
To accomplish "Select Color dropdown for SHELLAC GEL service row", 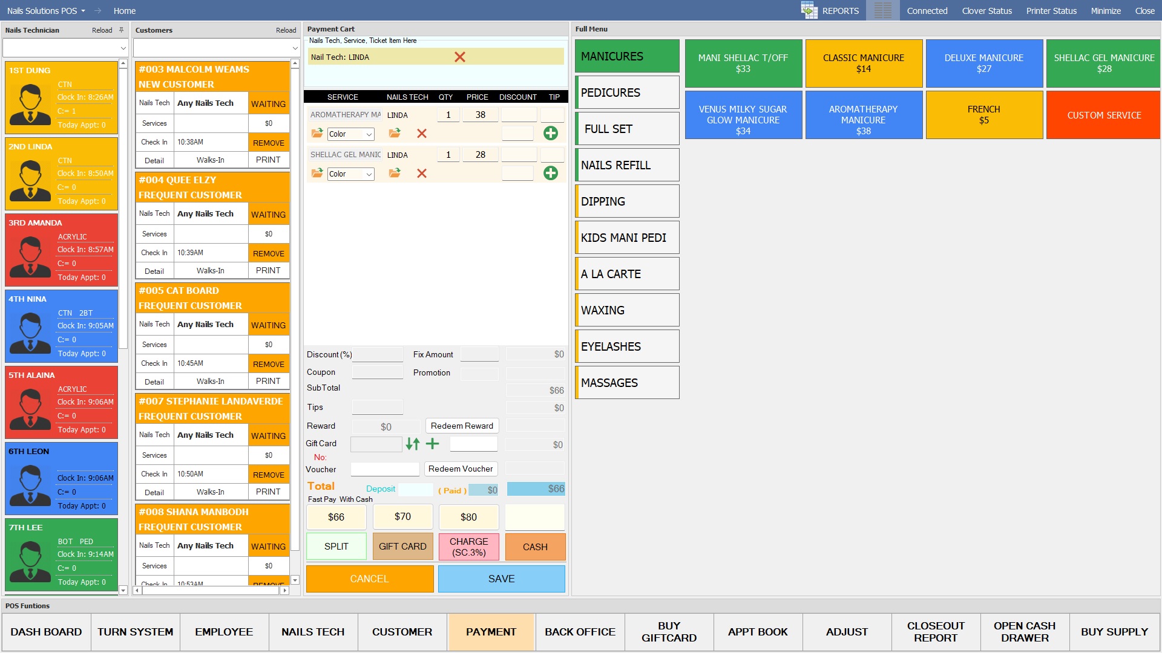I will (x=349, y=173).
